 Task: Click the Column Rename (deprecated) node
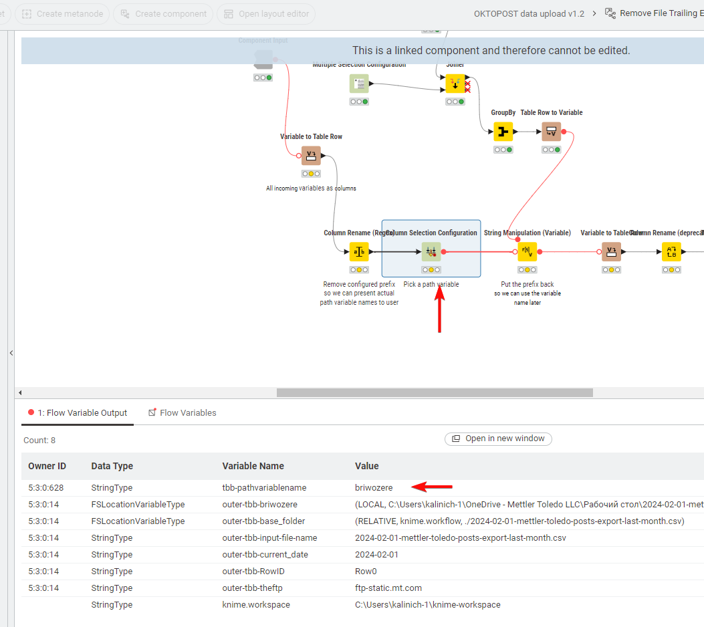[671, 251]
